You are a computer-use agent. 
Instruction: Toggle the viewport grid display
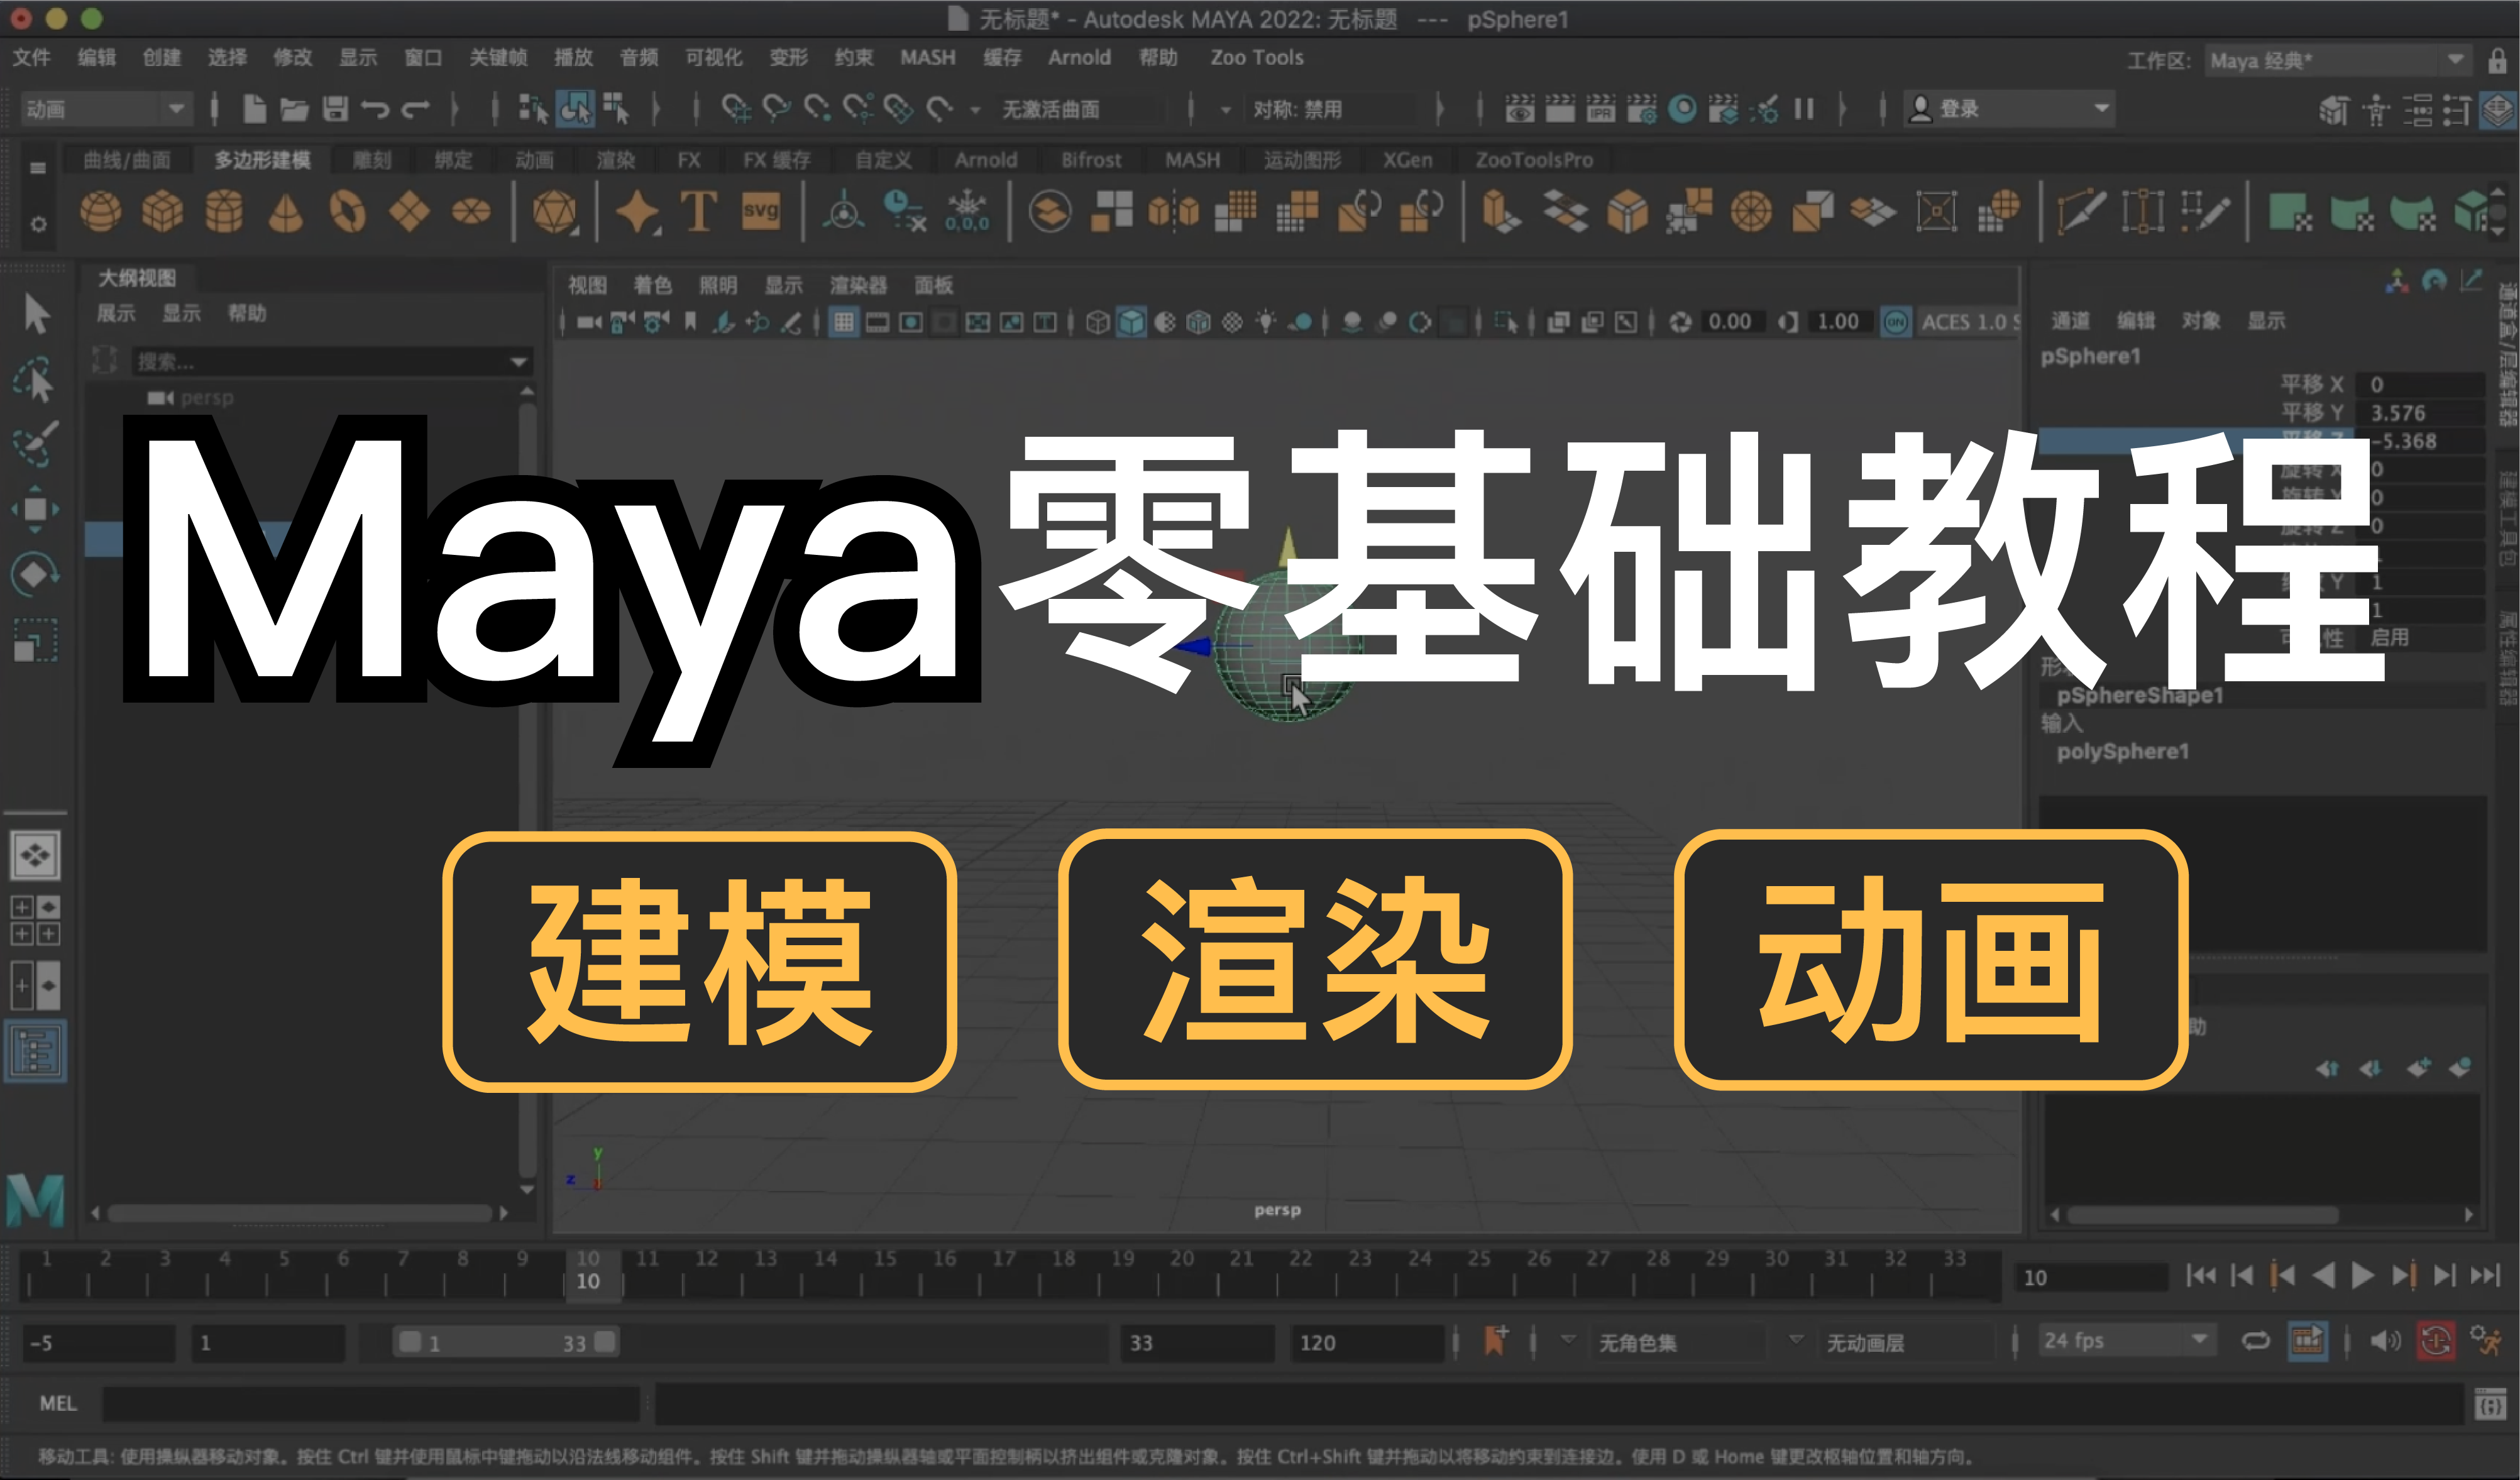844,322
